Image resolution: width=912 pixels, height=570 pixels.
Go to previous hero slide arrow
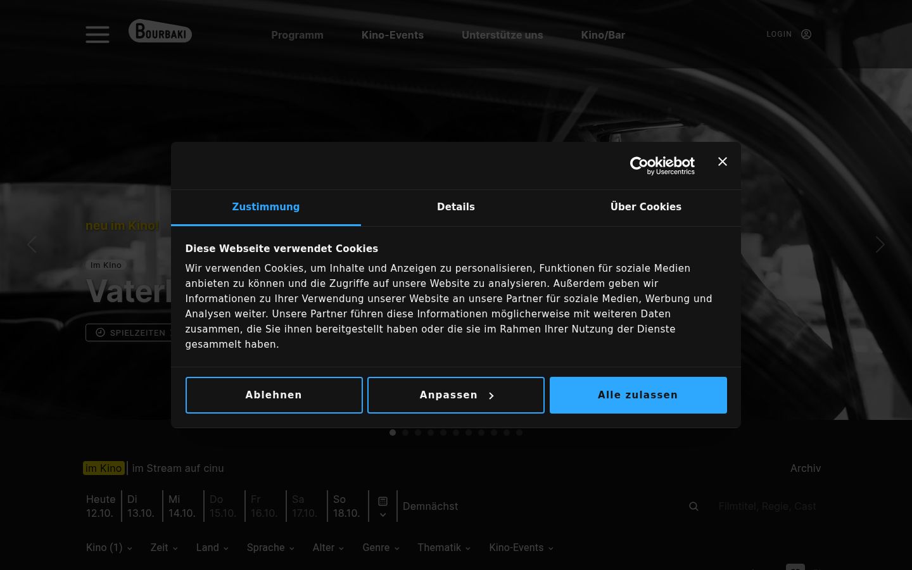tap(32, 244)
